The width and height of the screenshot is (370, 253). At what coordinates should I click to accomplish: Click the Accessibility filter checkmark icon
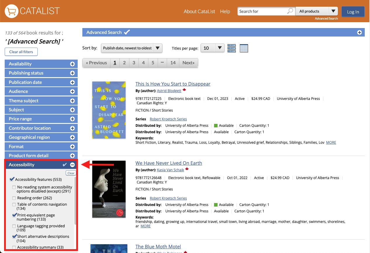(x=65, y=165)
